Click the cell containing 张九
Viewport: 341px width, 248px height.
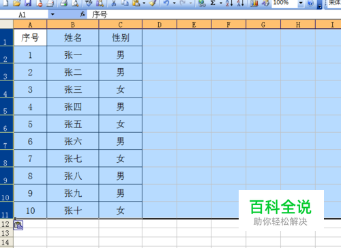(x=73, y=193)
